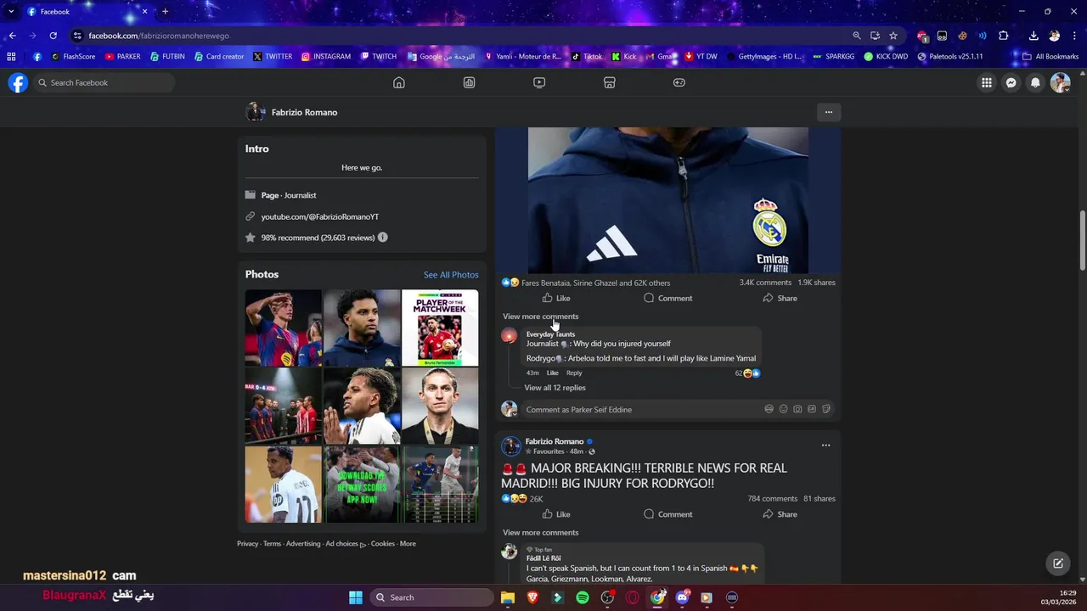Like the Rodrygo injury post
This screenshot has width=1087, height=611.
pos(556,514)
